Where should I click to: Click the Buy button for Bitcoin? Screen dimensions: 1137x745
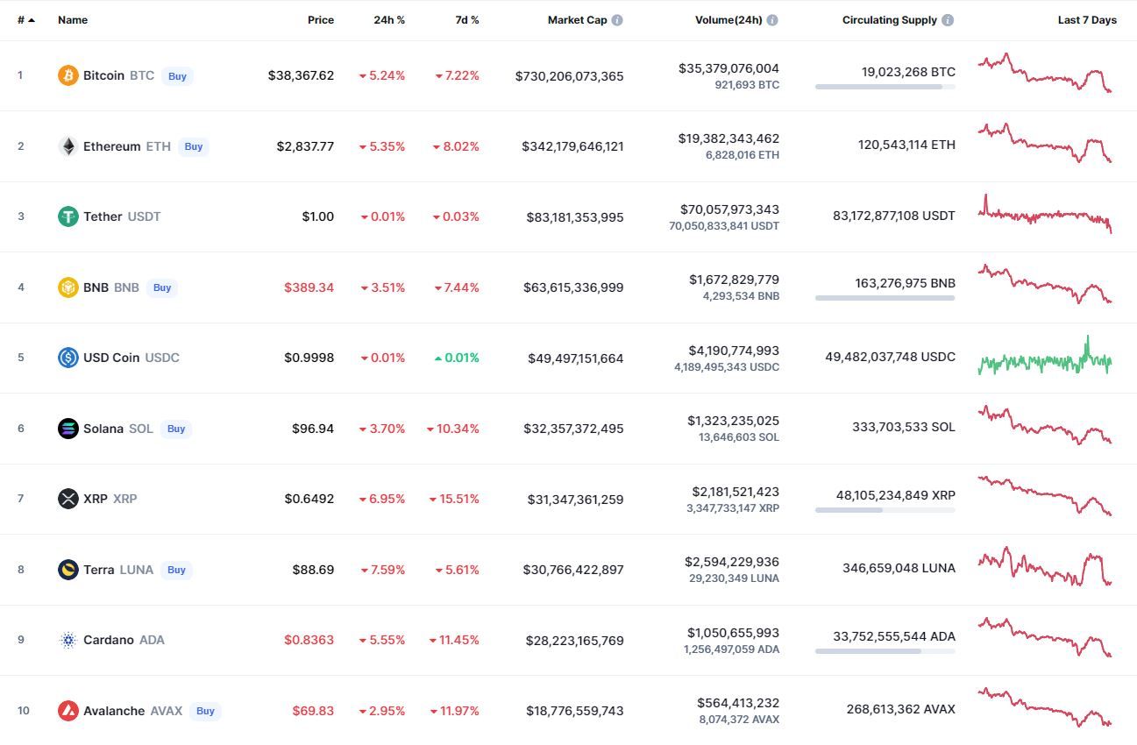click(x=177, y=76)
